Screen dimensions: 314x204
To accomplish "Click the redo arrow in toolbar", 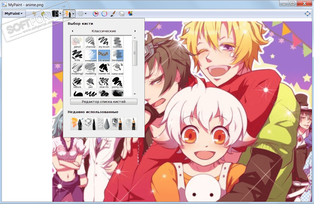I will click(43, 14).
